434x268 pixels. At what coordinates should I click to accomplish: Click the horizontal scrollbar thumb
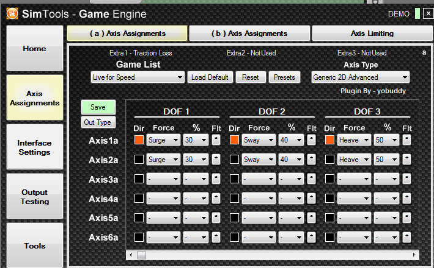[x=141, y=255]
